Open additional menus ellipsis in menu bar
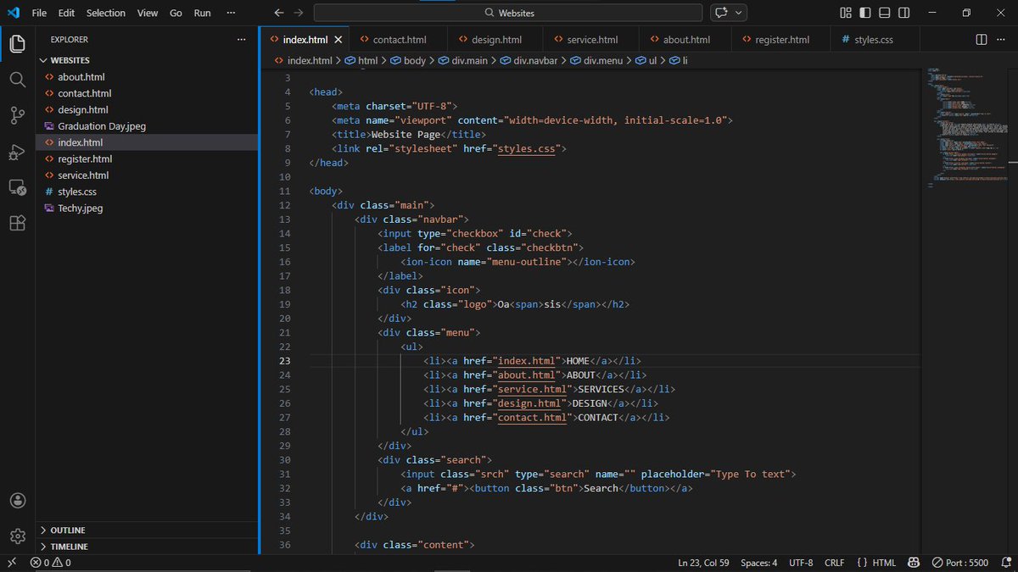 pos(232,13)
